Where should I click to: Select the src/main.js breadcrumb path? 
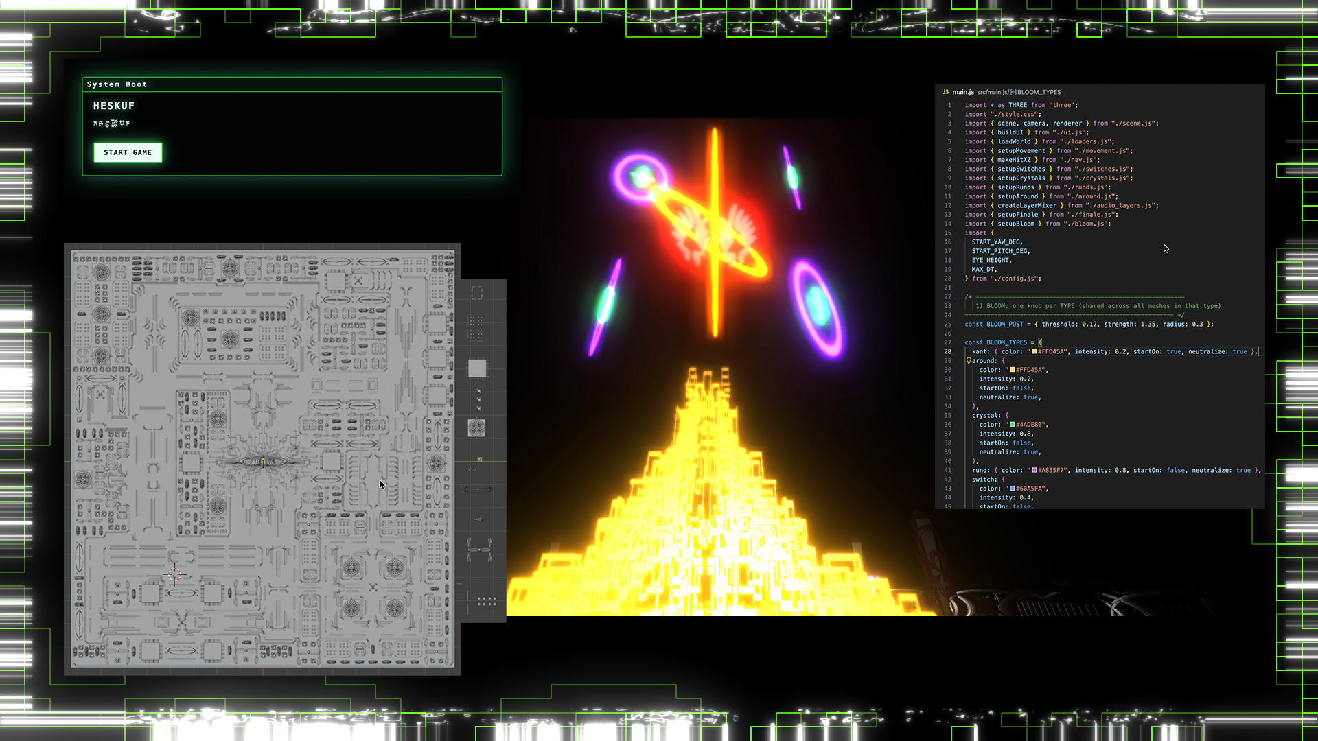[x=993, y=92]
